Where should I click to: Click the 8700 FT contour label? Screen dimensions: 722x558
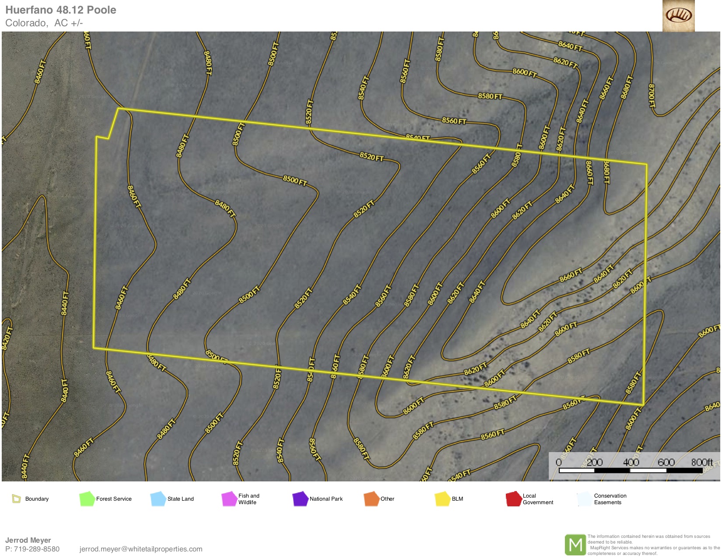pos(651,96)
